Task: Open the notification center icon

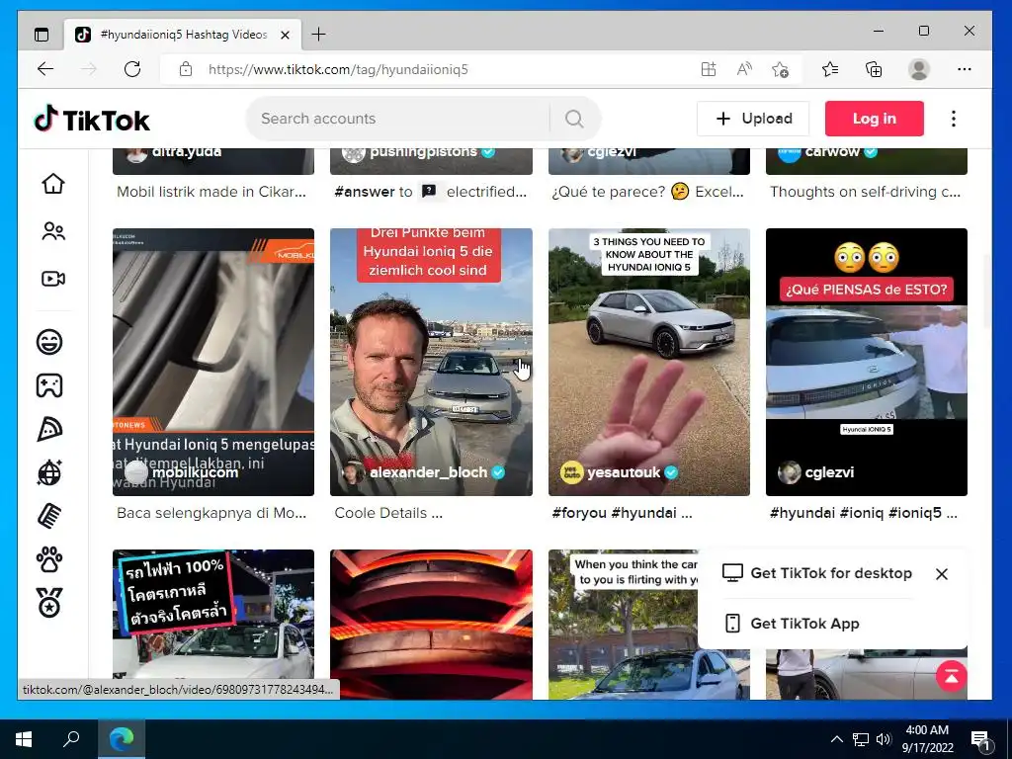Action: point(980,739)
